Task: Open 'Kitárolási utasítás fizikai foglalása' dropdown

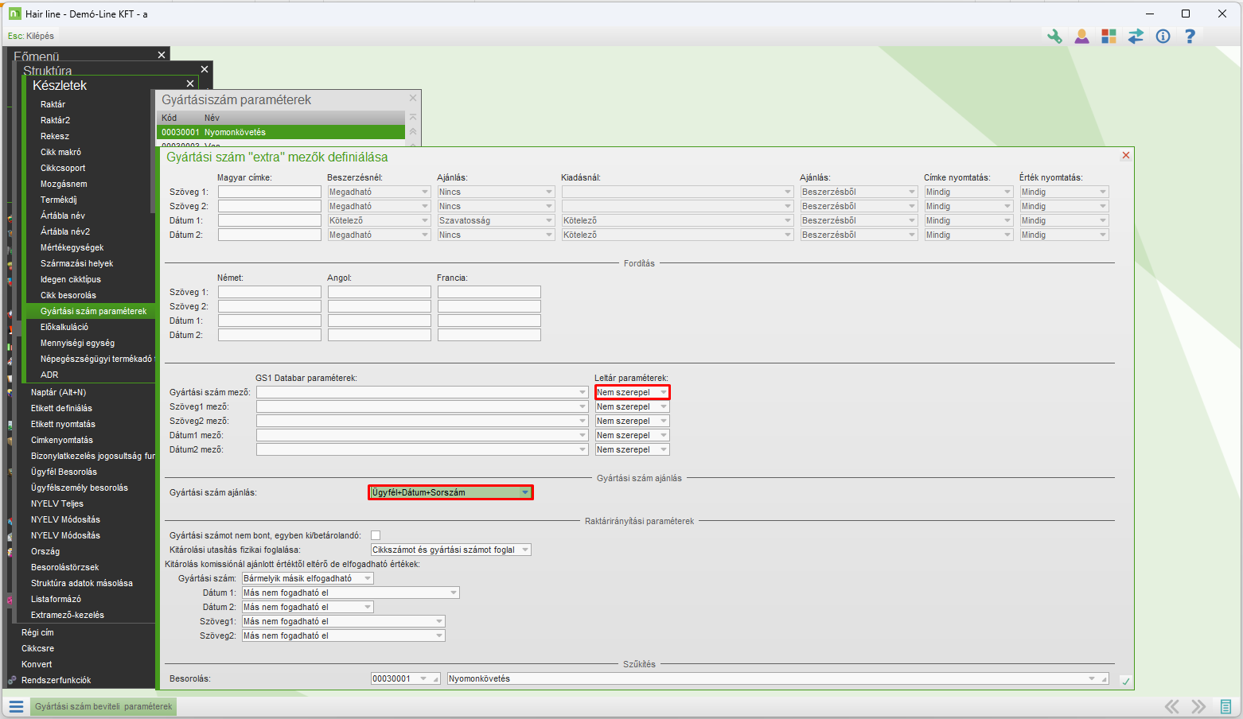Action: tap(525, 550)
